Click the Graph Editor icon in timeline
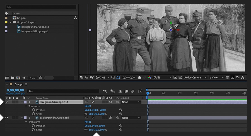Screen dimensions: 251x136 coord(140,91)
